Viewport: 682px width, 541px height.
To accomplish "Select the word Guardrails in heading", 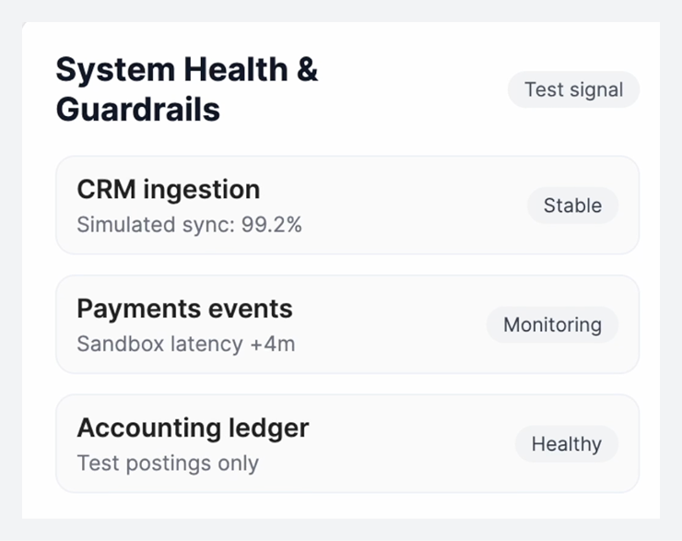I will [137, 110].
